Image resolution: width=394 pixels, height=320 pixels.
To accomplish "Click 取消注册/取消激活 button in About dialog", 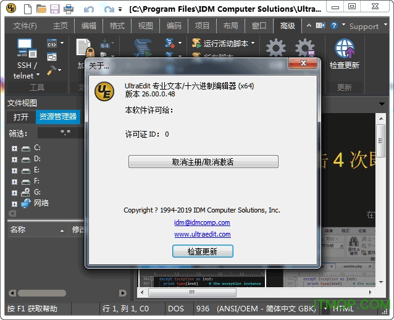I will [x=203, y=162].
